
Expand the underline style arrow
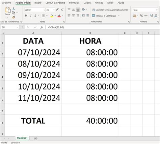click(38, 16)
